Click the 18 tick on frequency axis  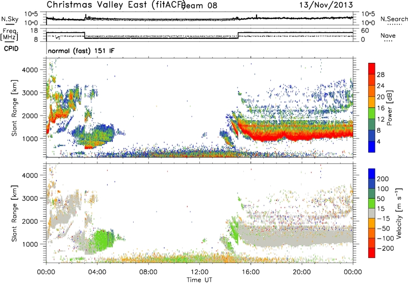34,31
